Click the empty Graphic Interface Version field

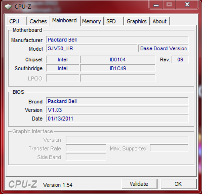pos(127,140)
